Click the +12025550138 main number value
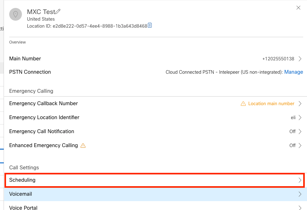 [x=278, y=59]
